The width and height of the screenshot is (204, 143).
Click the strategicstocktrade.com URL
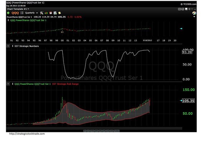pos(27,134)
